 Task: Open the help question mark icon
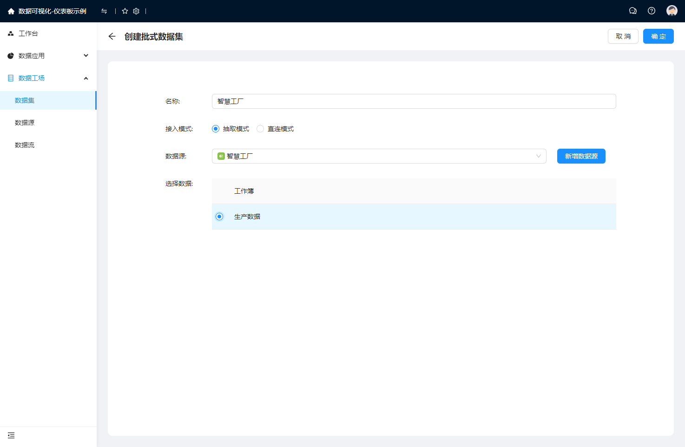pyautogui.click(x=652, y=11)
